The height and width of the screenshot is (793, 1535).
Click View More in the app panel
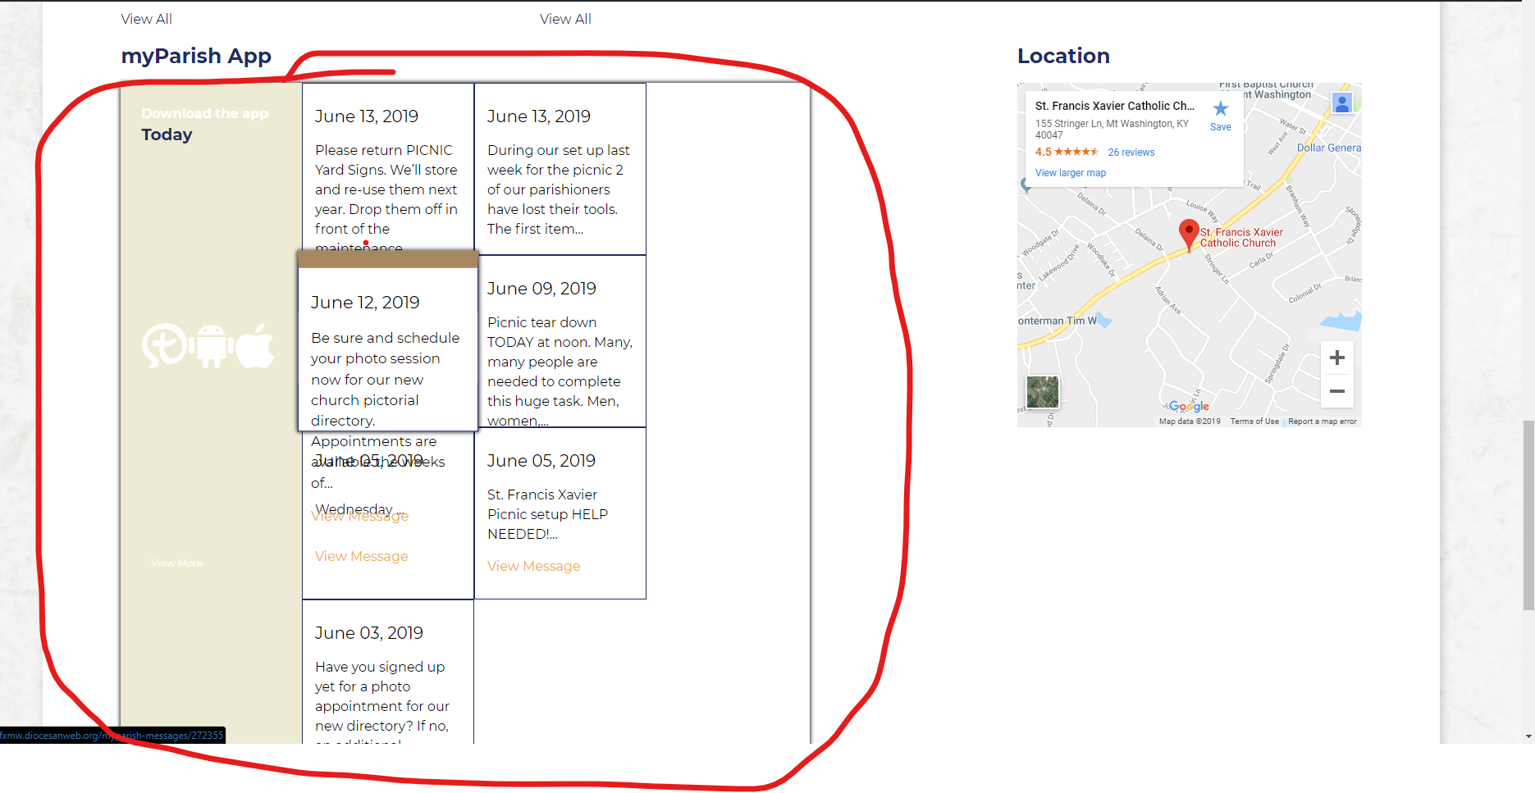click(x=176, y=563)
